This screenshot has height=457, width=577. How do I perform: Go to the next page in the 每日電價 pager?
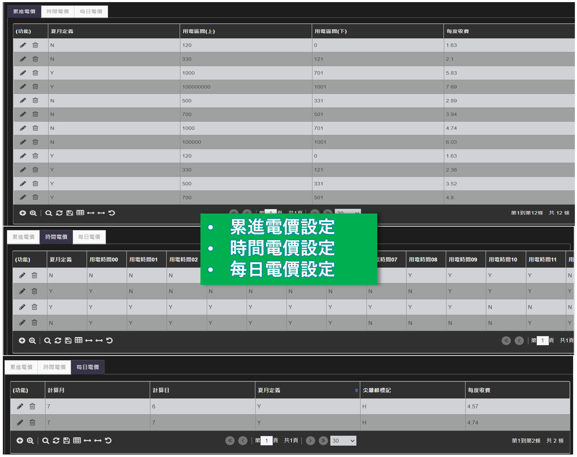[311, 441]
